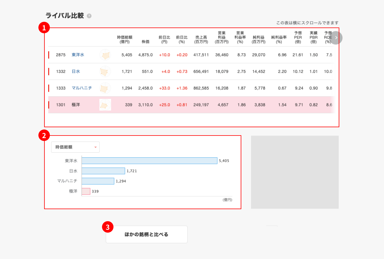Click the +33.0 price change cell
Screen dimensions: 384x259
(164, 88)
